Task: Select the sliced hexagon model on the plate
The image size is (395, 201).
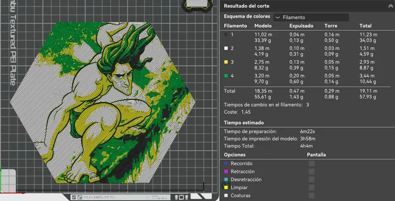Action: 102,102
